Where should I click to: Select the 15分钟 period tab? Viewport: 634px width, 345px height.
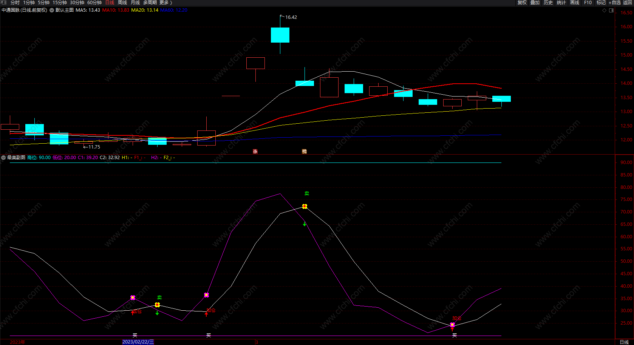tap(60, 3)
